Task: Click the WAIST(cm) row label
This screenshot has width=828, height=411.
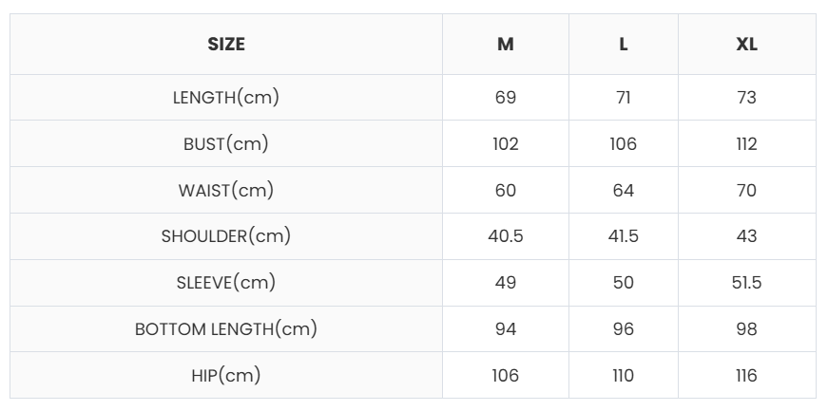Action: click(226, 191)
